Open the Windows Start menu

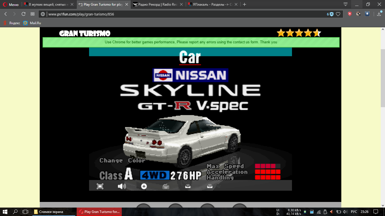[5, 212]
